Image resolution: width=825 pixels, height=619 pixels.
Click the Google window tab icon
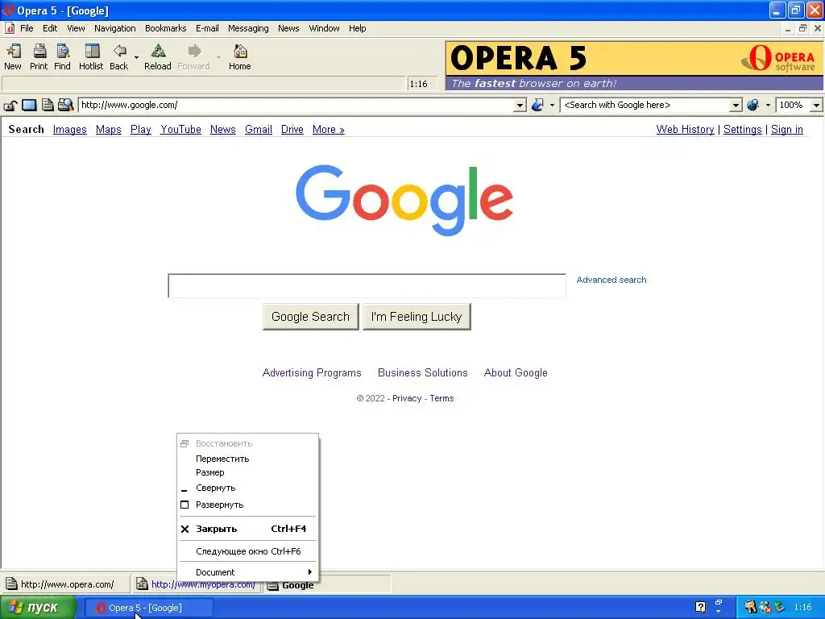pyautogui.click(x=272, y=585)
